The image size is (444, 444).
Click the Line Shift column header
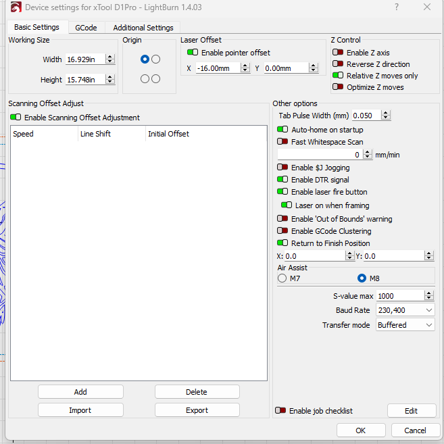click(112, 134)
